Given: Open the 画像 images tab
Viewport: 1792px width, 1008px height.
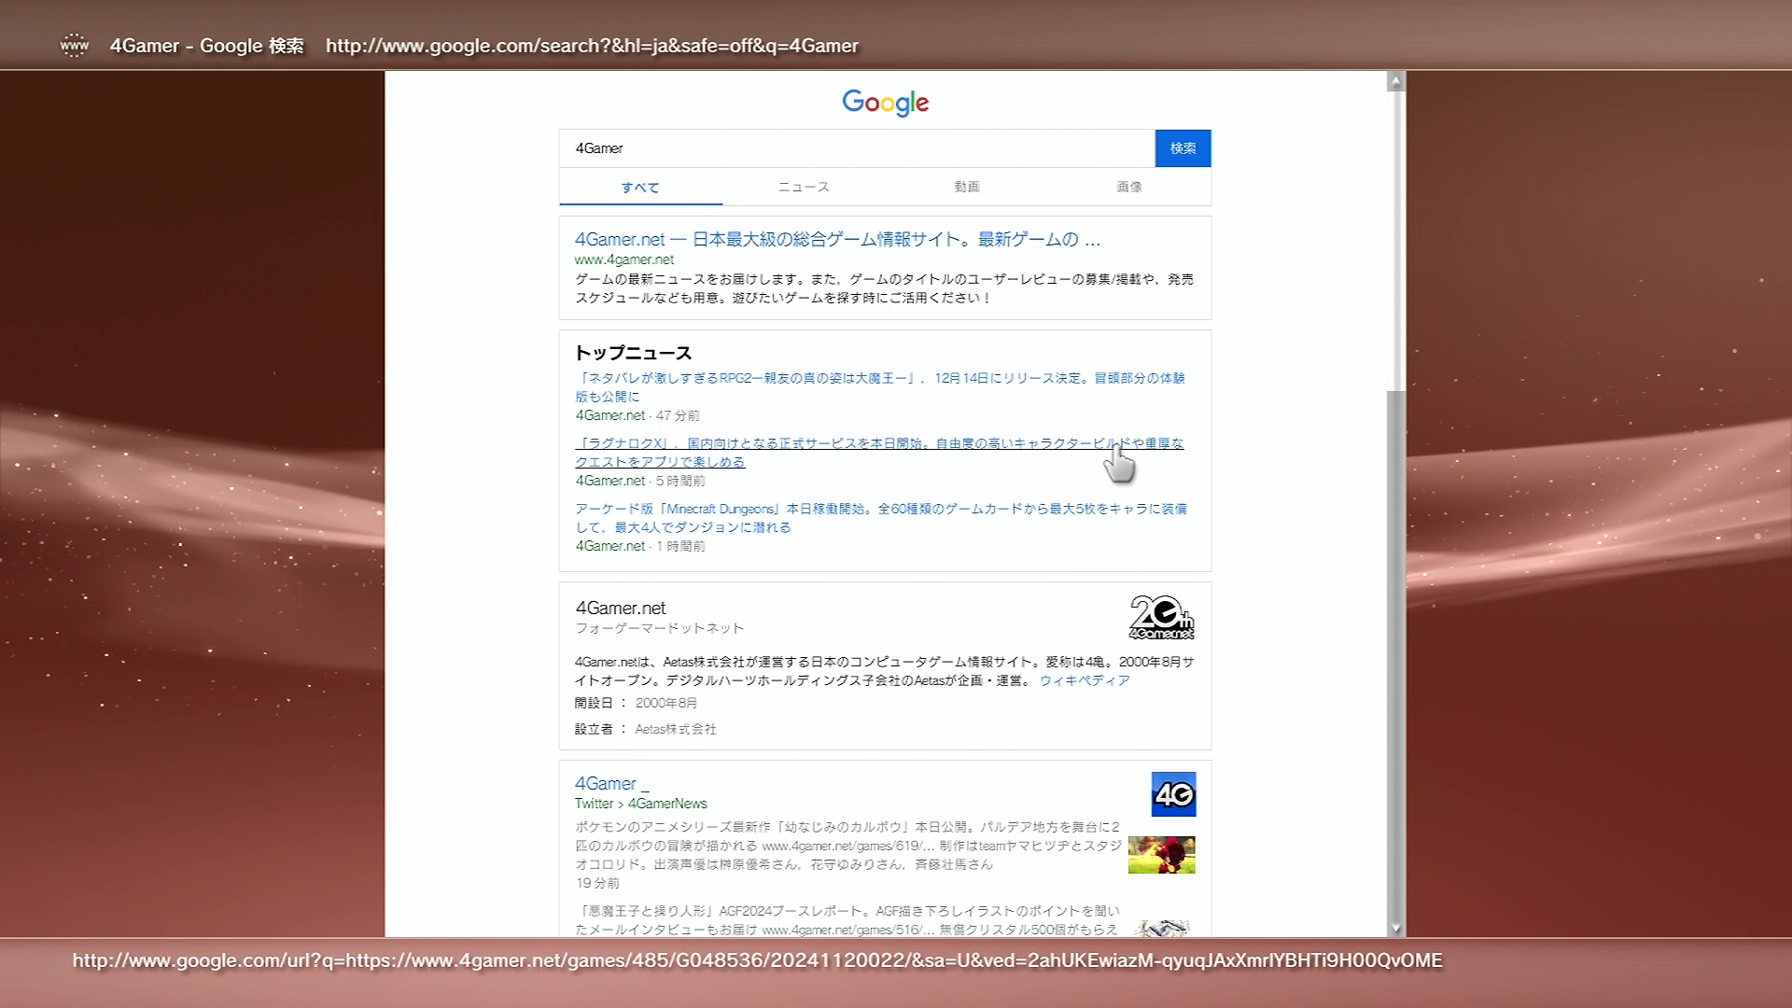Looking at the screenshot, I should point(1129,187).
